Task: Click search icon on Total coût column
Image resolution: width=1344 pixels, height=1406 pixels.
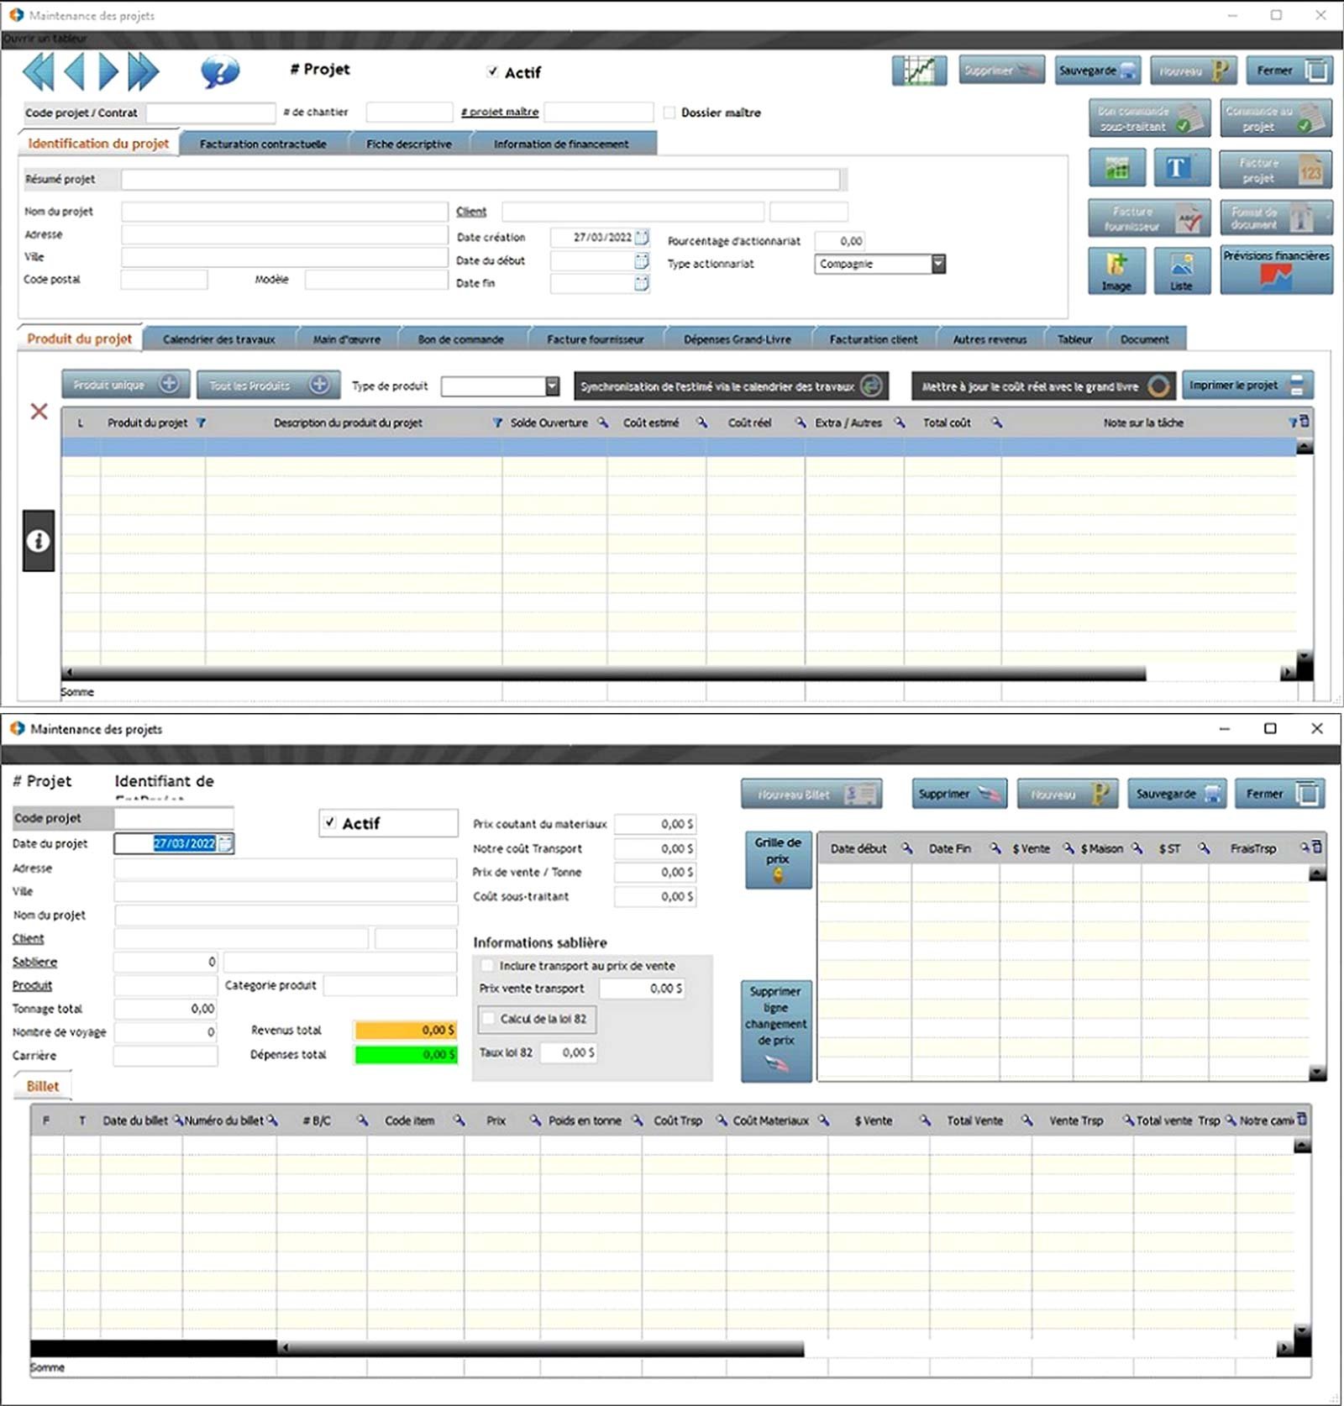Action: coord(996,422)
